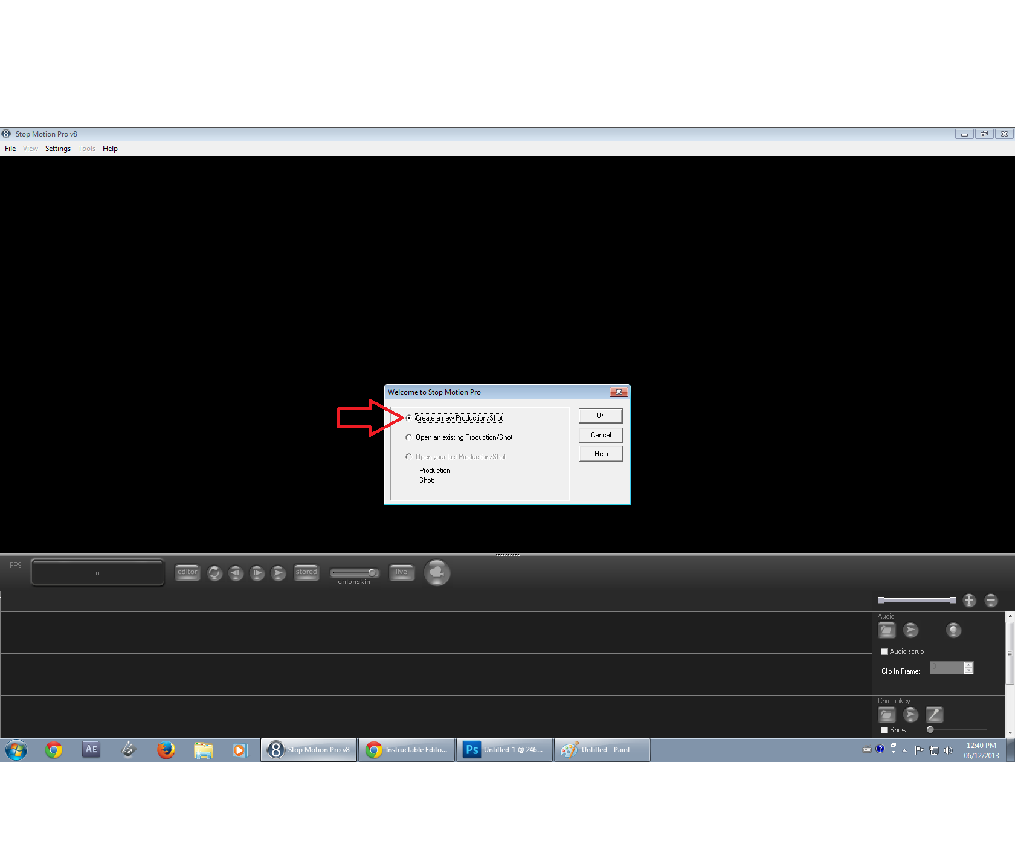Confirm the welcome dialog with OK
Image resolution: width=1015 pixels, height=867 pixels.
(x=600, y=415)
